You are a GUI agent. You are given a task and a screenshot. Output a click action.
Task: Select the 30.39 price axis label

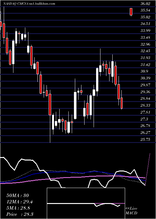coord(145,79)
